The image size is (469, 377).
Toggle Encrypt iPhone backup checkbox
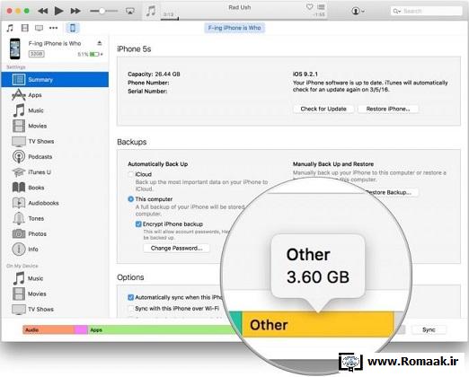tap(138, 224)
